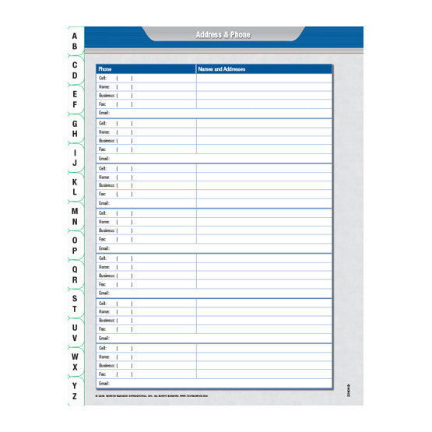Go to the M N index tab

click(x=76, y=216)
